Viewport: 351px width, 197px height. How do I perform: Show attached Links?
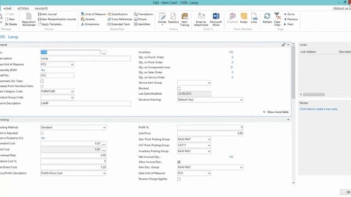click(x=254, y=18)
